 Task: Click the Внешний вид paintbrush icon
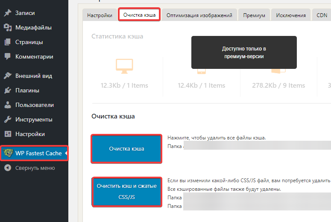pos(8,76)
